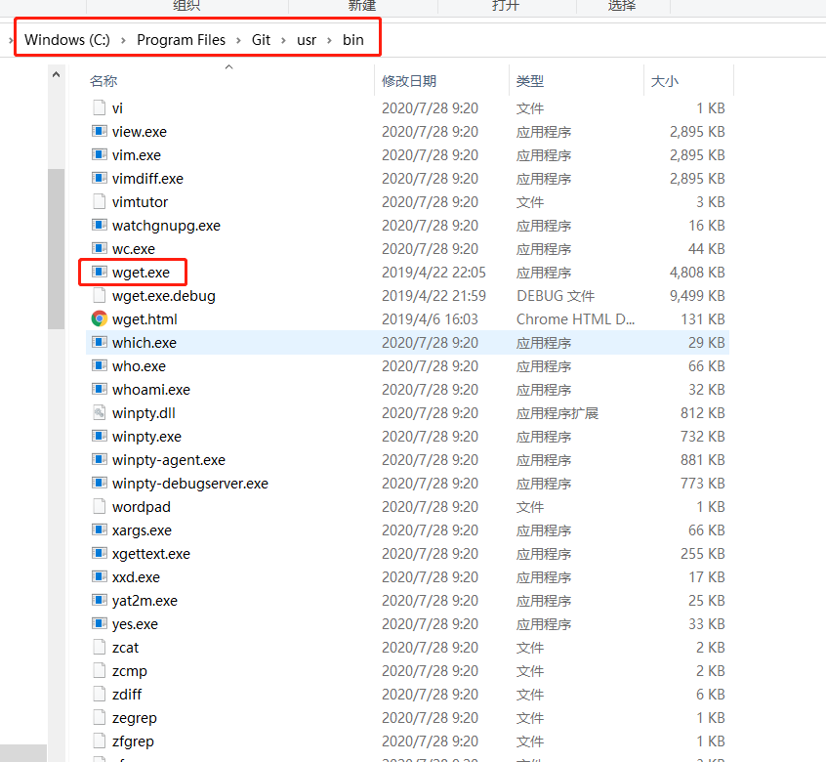Open chevron dropdown after Git in address bar
The height and width of the screenshot is (762, 826).
pos(284,40)
